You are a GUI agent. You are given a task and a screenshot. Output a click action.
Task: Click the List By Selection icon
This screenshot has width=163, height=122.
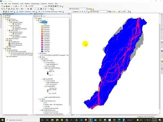coord(41,16)
